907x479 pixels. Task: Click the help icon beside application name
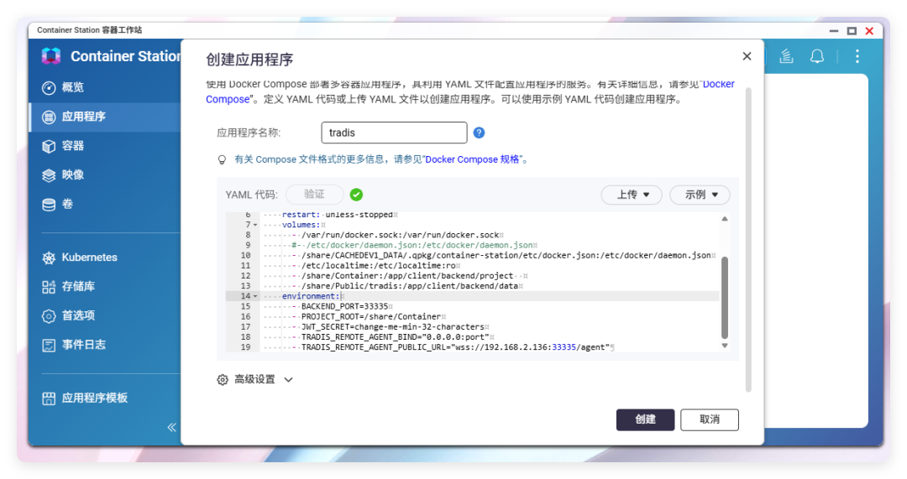click(x=479, y=133)
